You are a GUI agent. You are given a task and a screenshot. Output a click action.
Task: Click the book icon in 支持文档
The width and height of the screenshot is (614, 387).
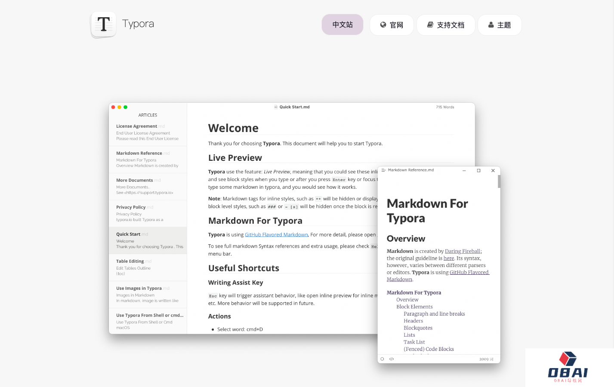click(430, 25)
